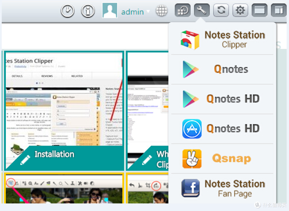Image resolution: width=289 pixels, height=211 pixels.
Task: Toggle the wrench tools menu button
Action: tap(202, 10)
